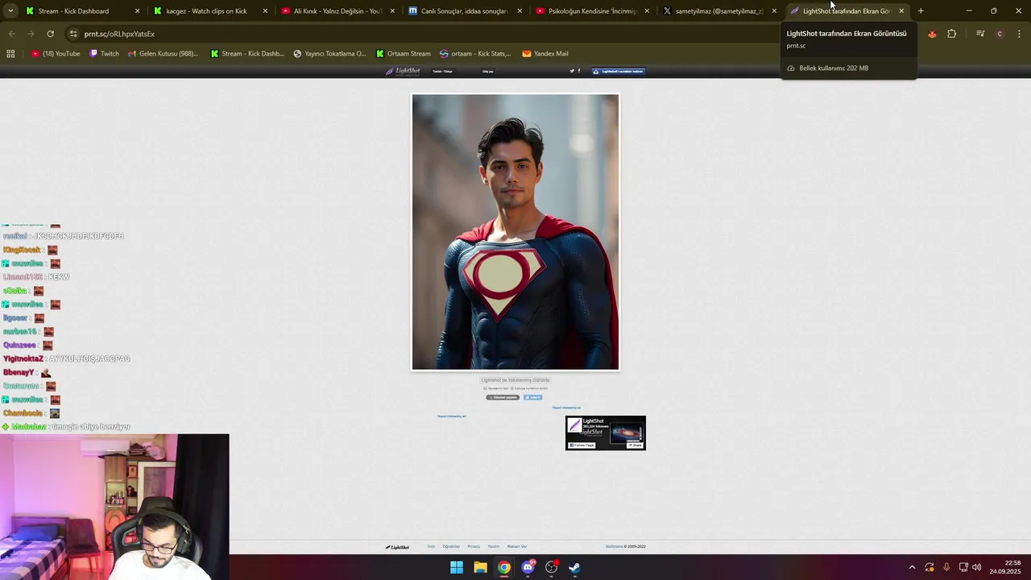
Task: Click the blue download LightShot header button
Action: [x=619, y=71]
